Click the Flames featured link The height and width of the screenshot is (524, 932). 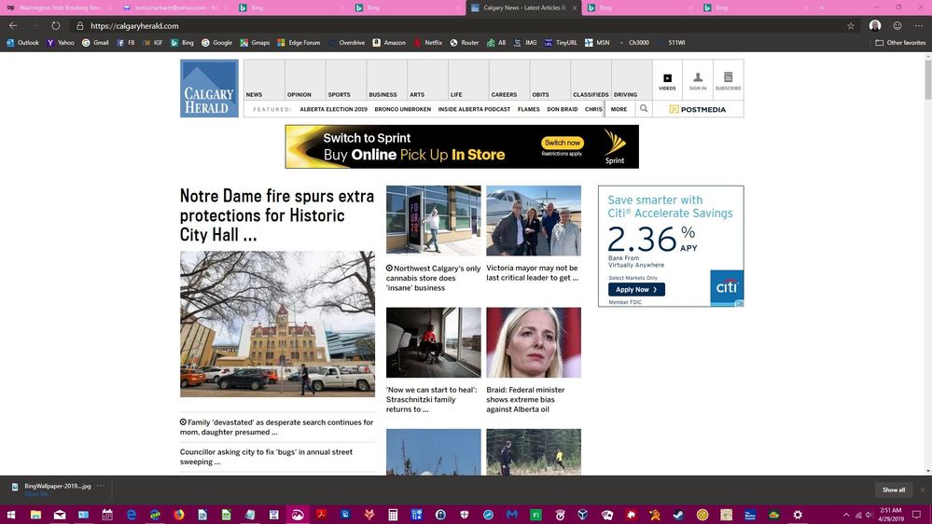528,109
